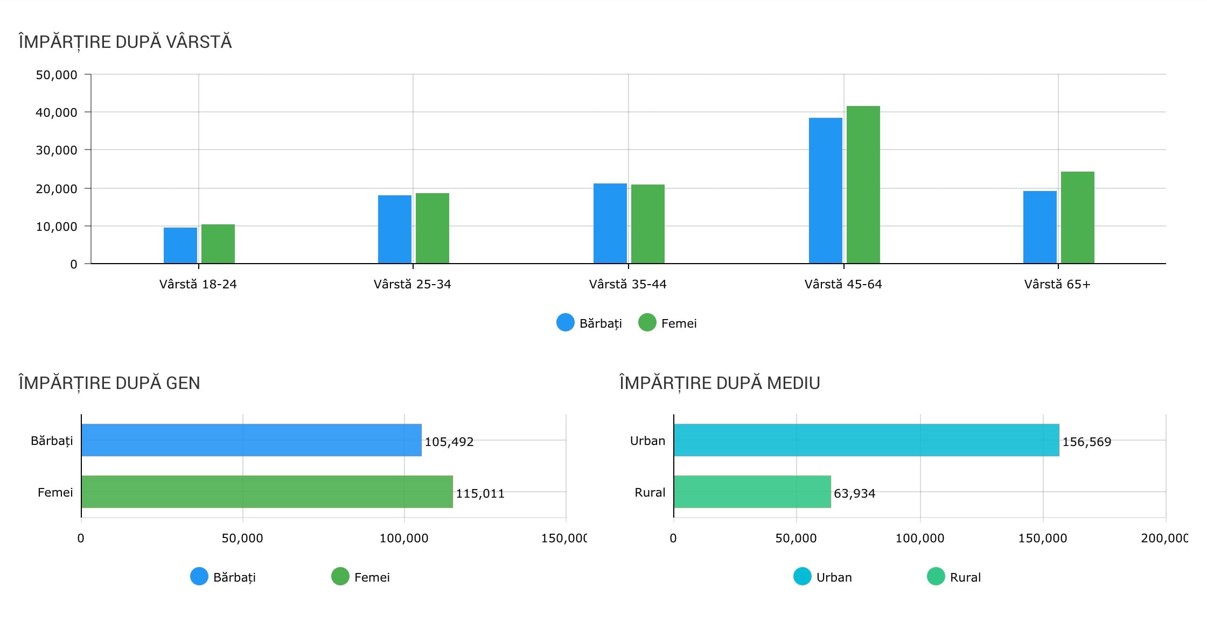Toggle Femei legend circle in gender chart

(340, 577)
